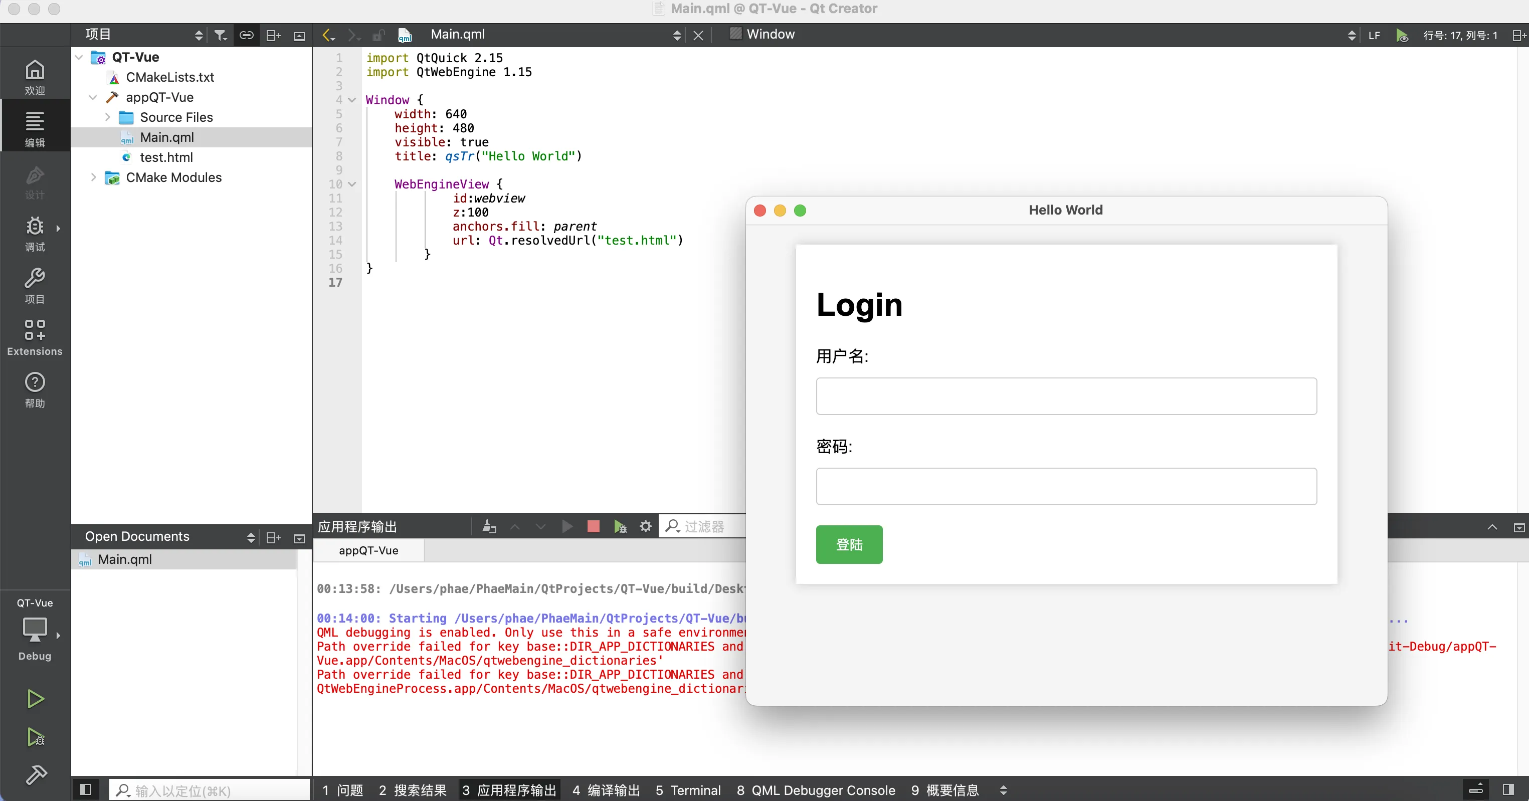Toggle the left sidebar visibility

tap(85, 790)
